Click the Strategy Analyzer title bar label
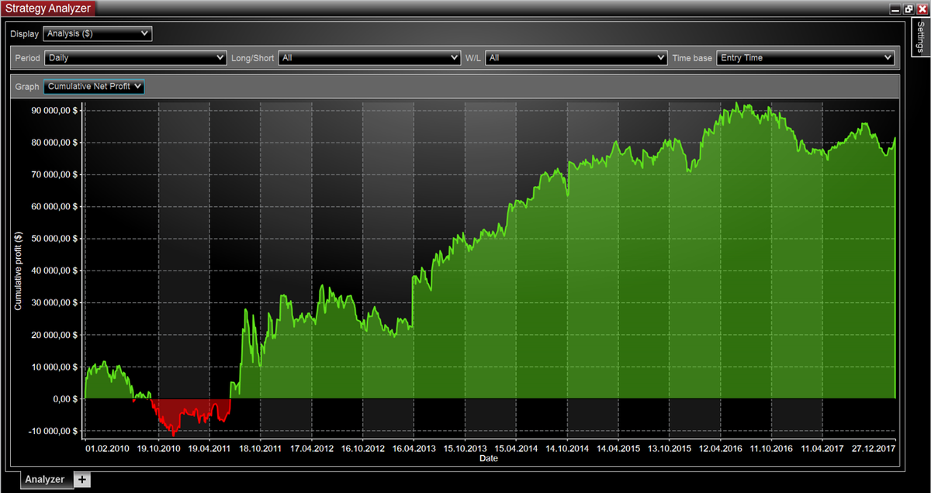 coord(48,9)
